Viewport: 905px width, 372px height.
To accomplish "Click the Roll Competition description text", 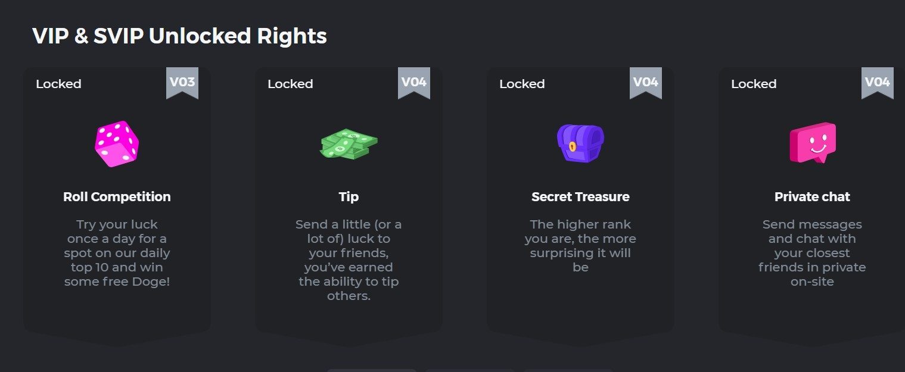I will click(117, 253).
